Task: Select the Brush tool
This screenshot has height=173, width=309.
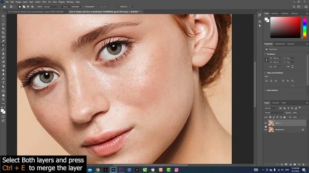Action: pos(3,49)
